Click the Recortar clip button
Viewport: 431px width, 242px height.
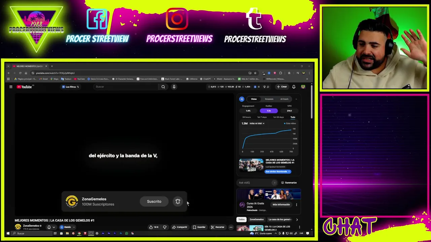(218, 227)
